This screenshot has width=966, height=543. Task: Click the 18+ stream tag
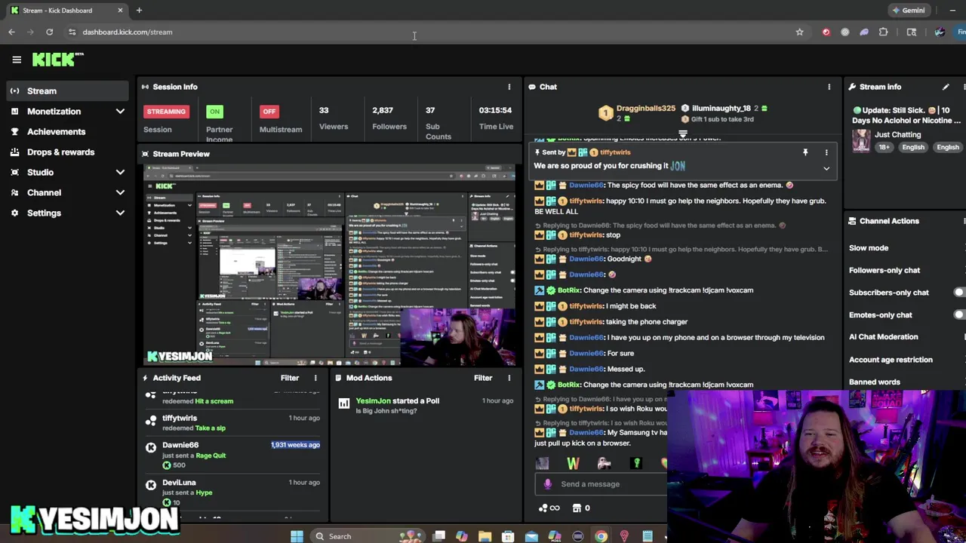[884, 148]
